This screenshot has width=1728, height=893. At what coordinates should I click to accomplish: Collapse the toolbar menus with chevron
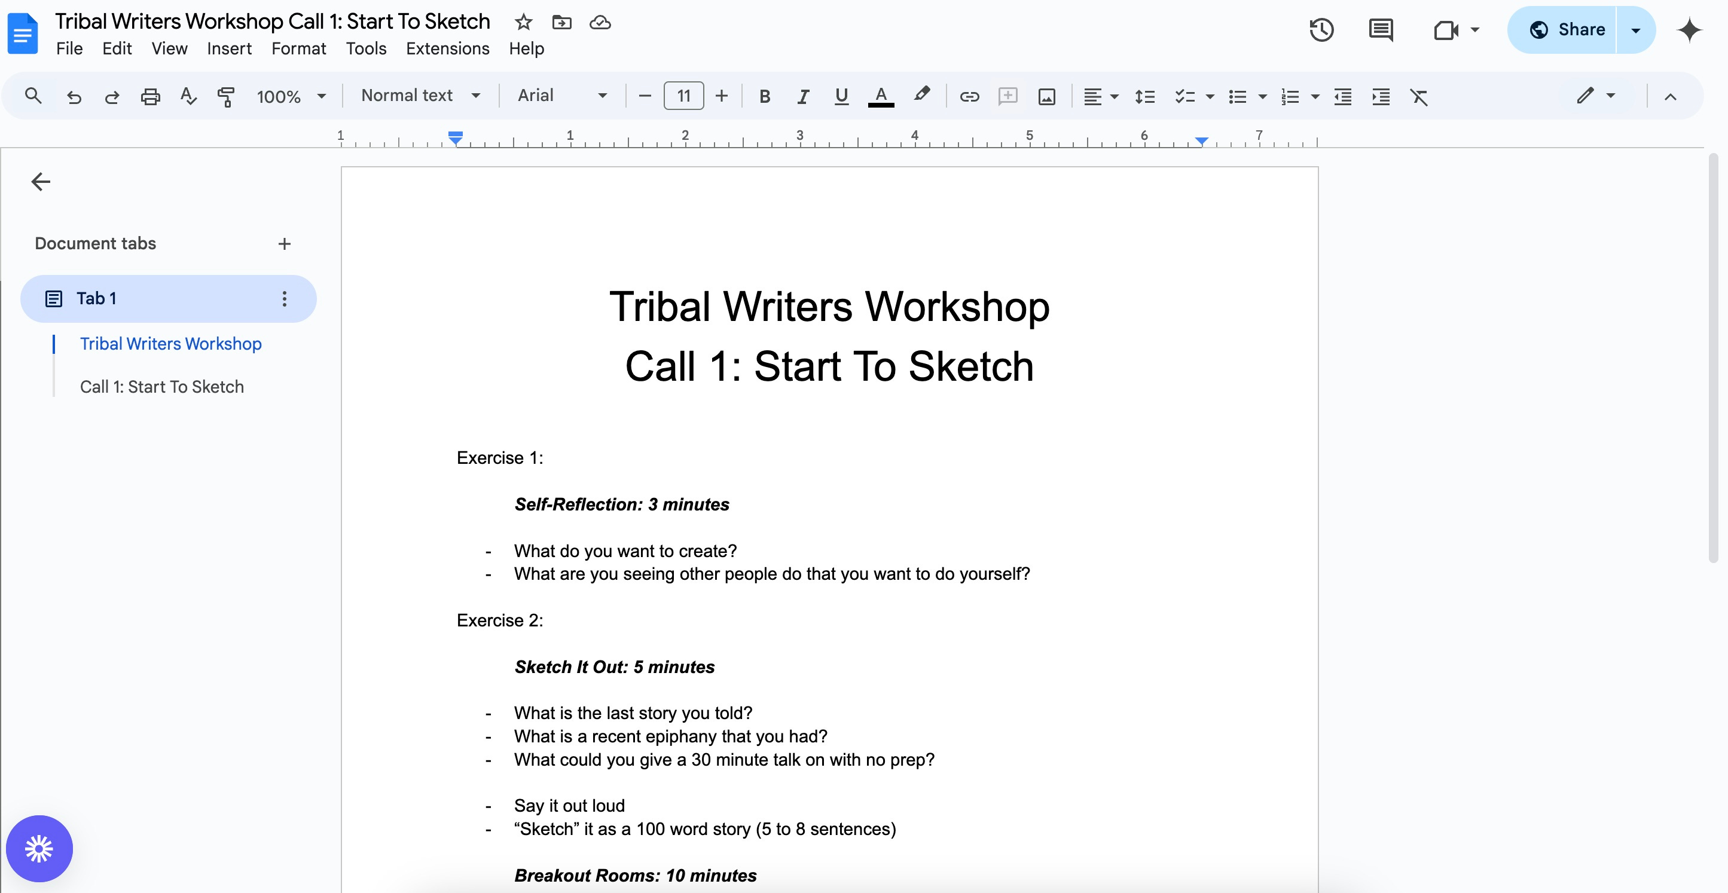(x=1671, y=97)
